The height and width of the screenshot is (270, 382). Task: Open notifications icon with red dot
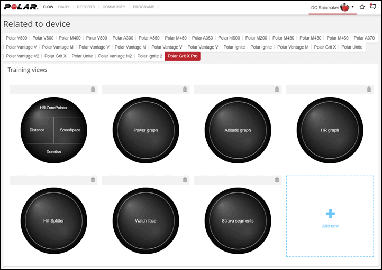(x=373, y=6)
